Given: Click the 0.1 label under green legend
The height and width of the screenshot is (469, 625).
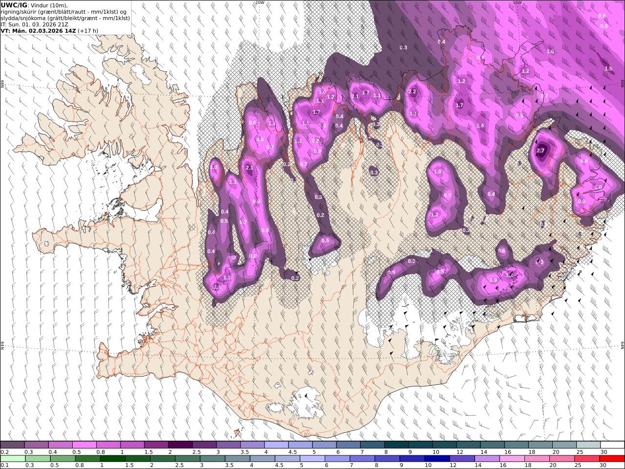Looking at the screenshot, I should click(x=4, y=466).
